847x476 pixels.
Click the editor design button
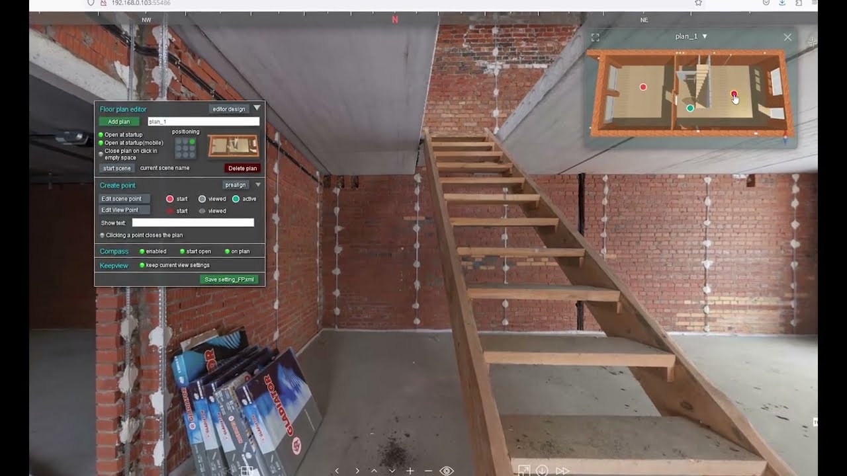[229, 109]
